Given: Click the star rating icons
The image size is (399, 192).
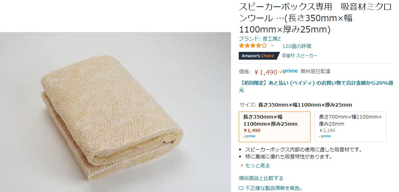Looking at the screenshot, I should tap(253, 46).
